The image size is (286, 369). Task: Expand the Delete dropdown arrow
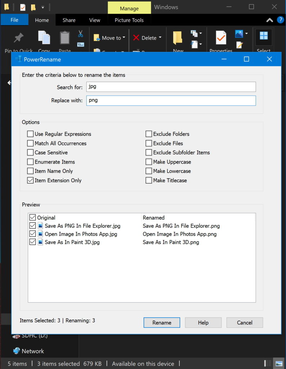click(x=160, y=37)
